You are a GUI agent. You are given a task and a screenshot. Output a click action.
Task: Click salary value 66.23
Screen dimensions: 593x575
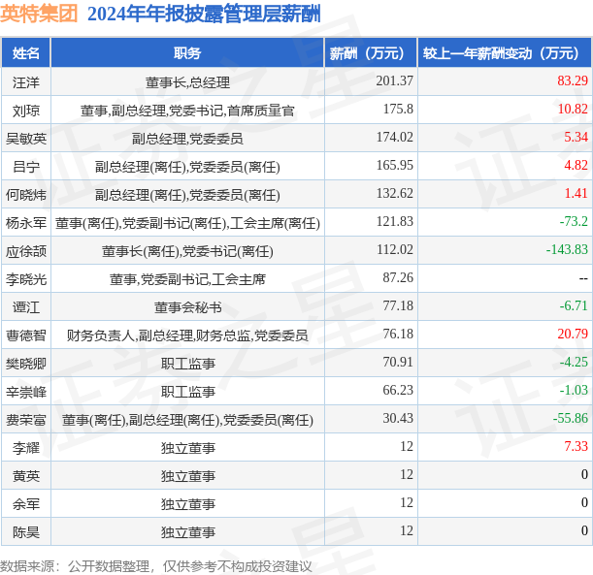point(398,390)
